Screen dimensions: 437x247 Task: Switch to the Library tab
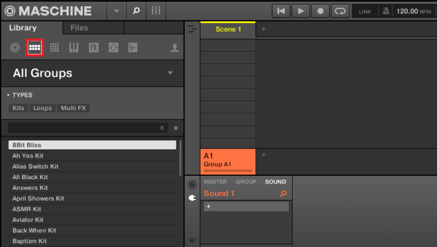coord(23,28)
